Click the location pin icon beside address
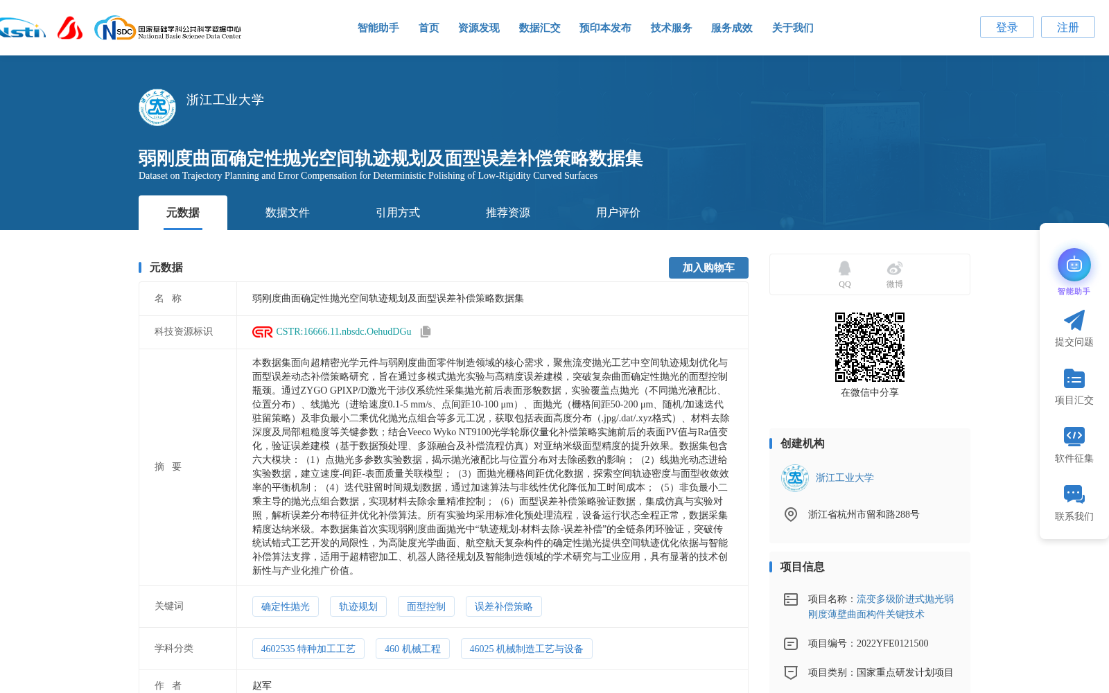The height and width of the screenshot is (693, 1109). point(791,514)
